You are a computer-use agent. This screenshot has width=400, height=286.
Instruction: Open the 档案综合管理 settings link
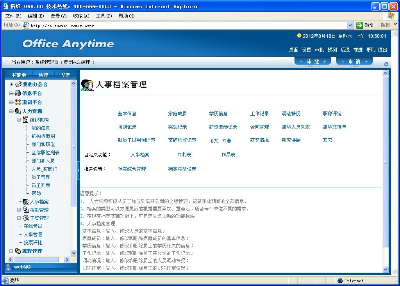coord(132,169)
